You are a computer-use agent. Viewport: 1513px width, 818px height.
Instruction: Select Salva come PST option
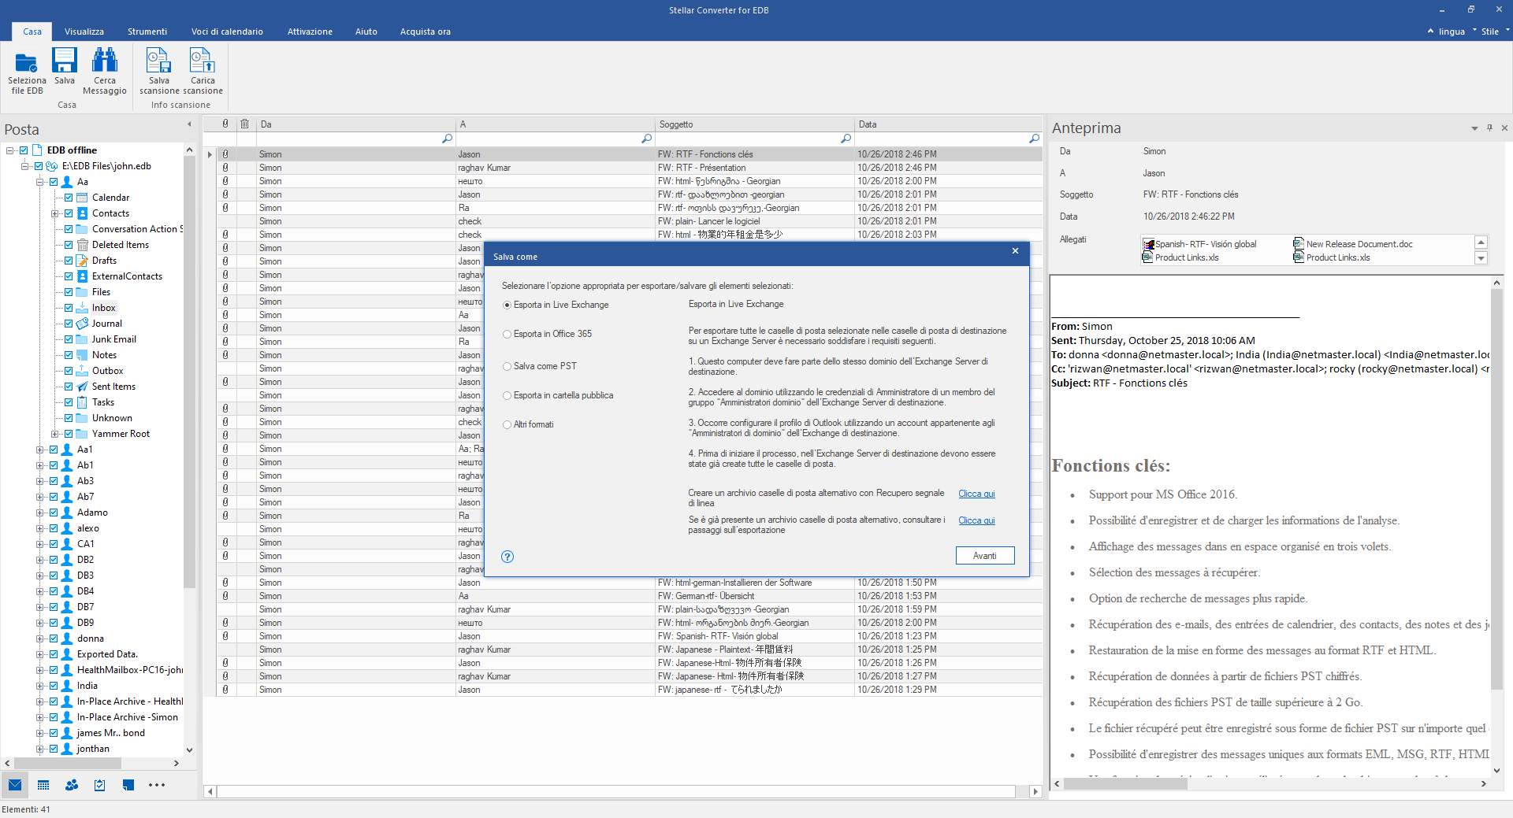[507, 366]
